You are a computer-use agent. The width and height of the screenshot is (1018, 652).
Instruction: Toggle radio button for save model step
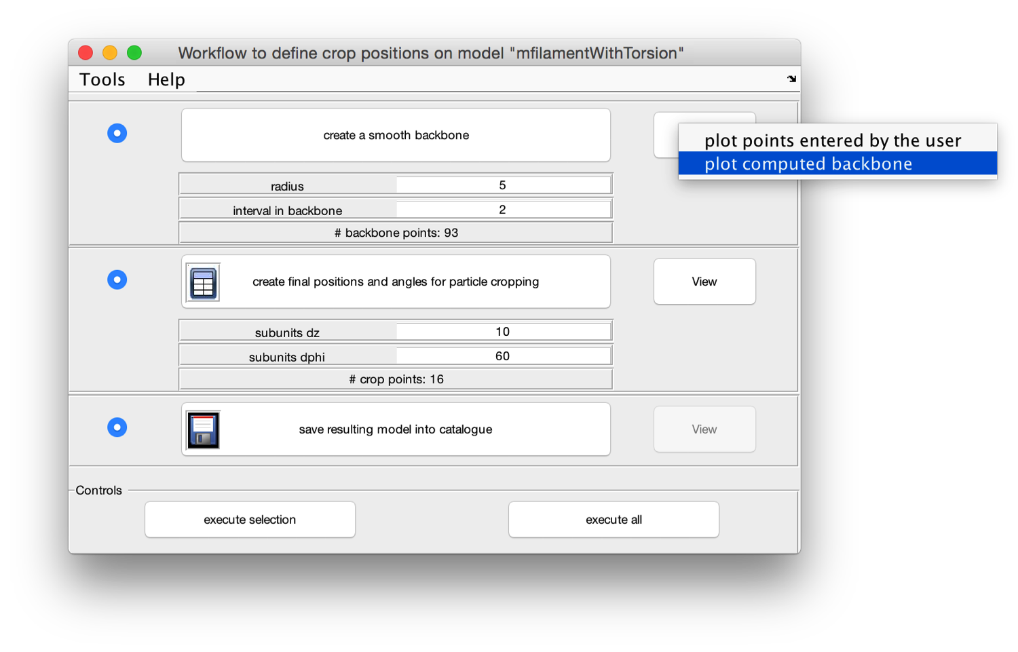click(117, 427)
